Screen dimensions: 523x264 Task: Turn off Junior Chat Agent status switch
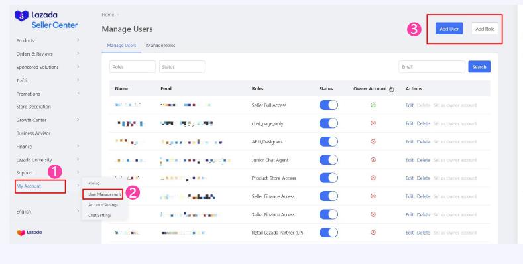pos(329,160)
